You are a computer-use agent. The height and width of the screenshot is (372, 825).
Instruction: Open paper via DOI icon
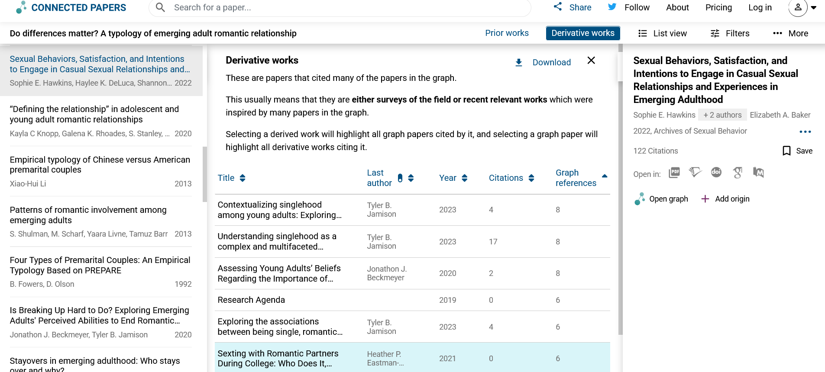pos(716,173)
